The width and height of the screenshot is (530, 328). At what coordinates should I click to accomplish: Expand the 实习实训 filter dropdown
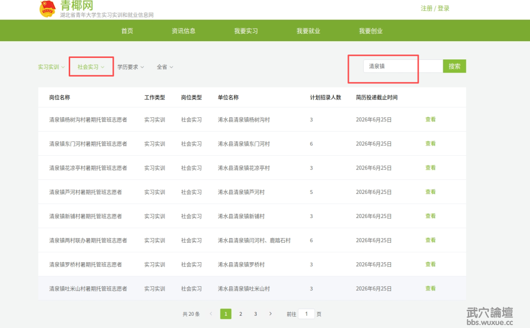click(x=52, y=67)
